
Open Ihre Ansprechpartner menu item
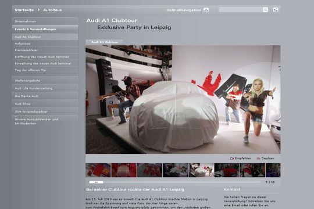pos(45,111)
